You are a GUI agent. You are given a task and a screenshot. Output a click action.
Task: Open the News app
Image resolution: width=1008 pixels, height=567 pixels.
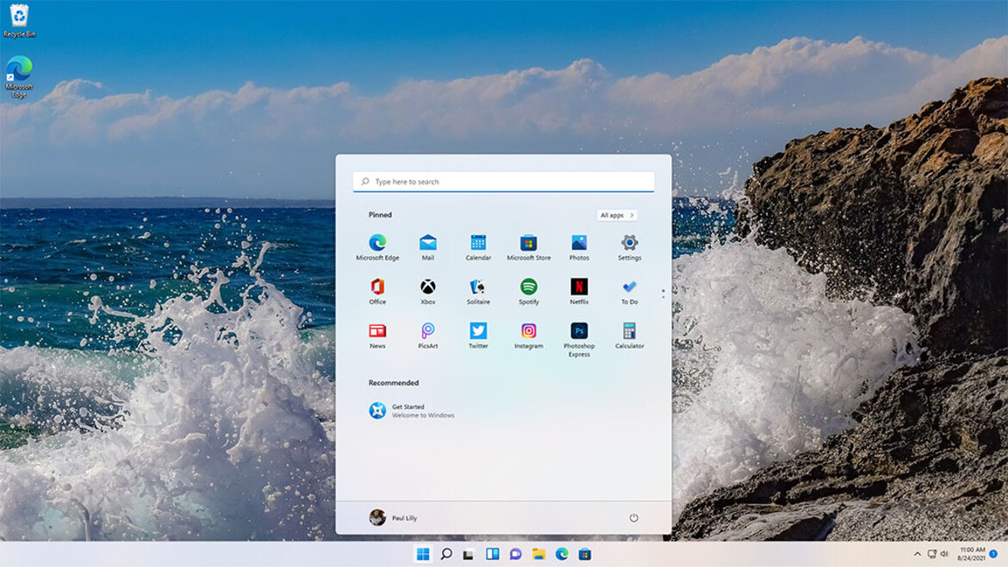[x=377, y=335]
